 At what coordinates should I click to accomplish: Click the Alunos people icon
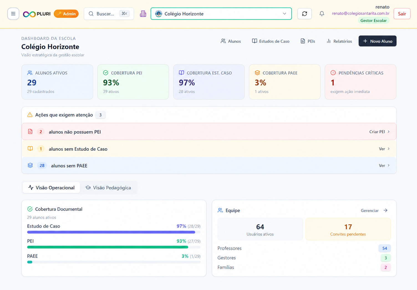[x=223, y=41]
